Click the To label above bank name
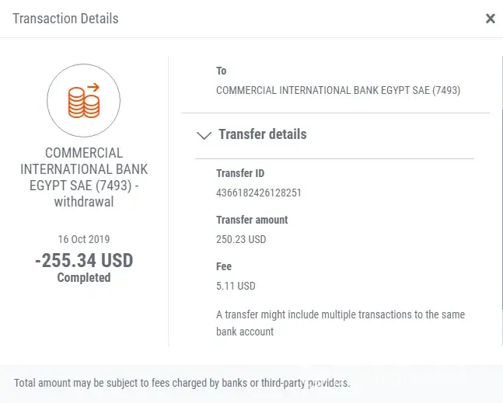Viewport: 503px width, 403px height. (221, 71)
